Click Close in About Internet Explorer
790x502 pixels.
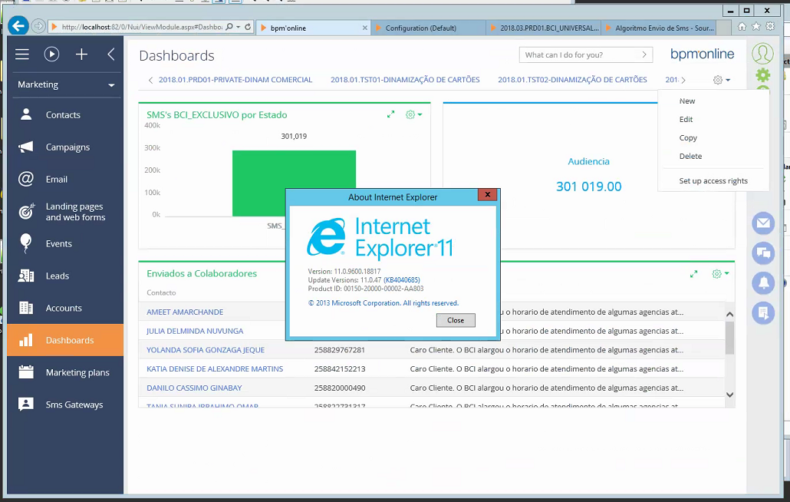(x=456, y=321)
